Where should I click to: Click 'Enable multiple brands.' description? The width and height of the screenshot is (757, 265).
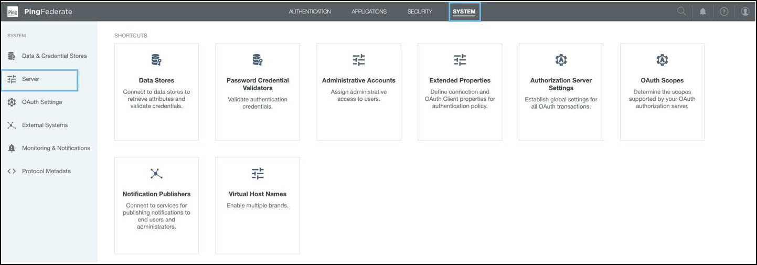pyautogui.click(x=258, y=206)
